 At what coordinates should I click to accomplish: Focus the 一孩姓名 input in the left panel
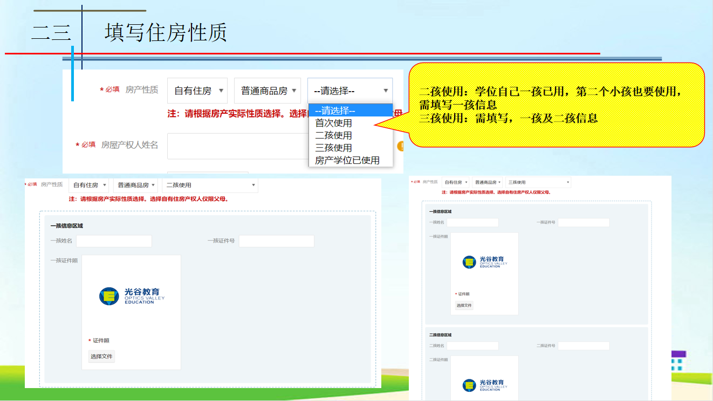(x=114, y=241)
